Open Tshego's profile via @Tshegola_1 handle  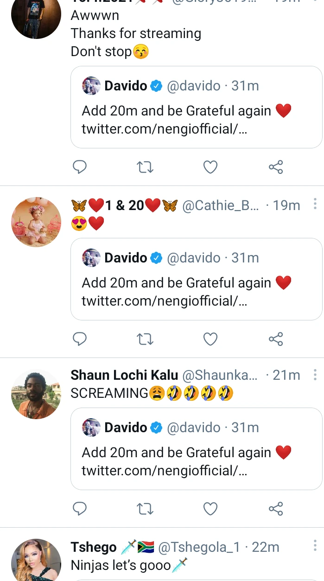(x=199, y=547)
